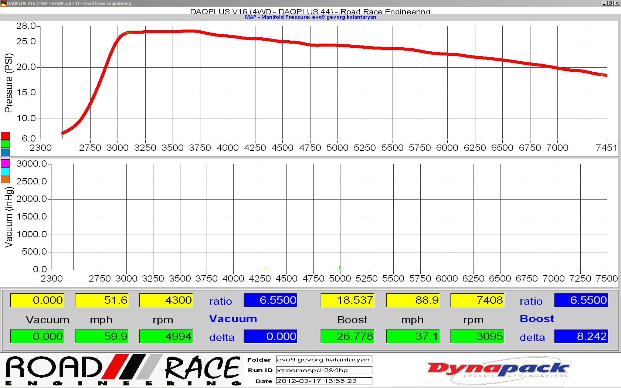Click the magenta channel color swatch
Viewport: 621px width, 388px height.
click(x=5, y=163)
